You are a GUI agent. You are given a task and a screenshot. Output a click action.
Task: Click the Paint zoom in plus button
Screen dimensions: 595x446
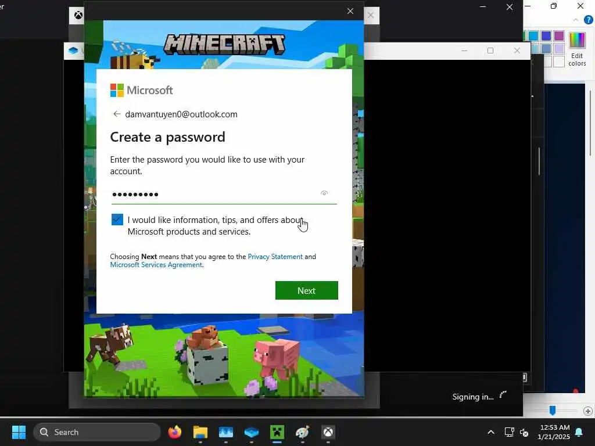tap(588, 411)
